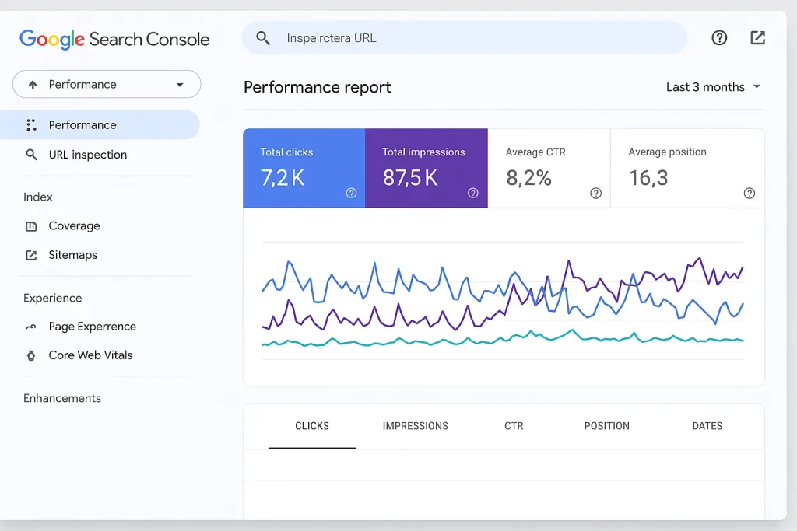The height and width of the screenshot is (531, 797).
Task: Click the Google Search Console logo
Action: [x=114, y=39]
